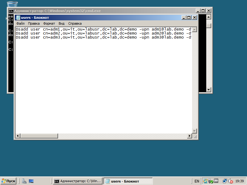Switch to Администратор cmd taskbar button
This screenshot has width=247, height=185.
[78, 181]
